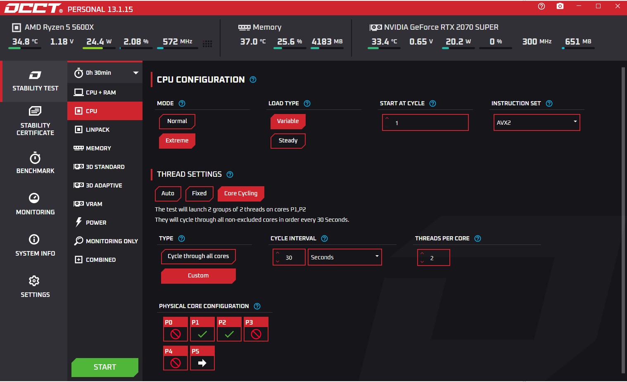This screenshot has height=382, width=627.
Task: Set thread settings to Auto
Action: [168, 194]
